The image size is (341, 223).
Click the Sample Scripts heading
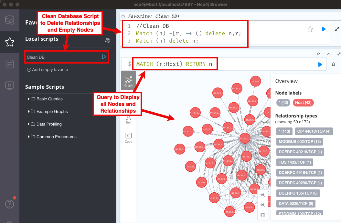[x=45, y=87]
